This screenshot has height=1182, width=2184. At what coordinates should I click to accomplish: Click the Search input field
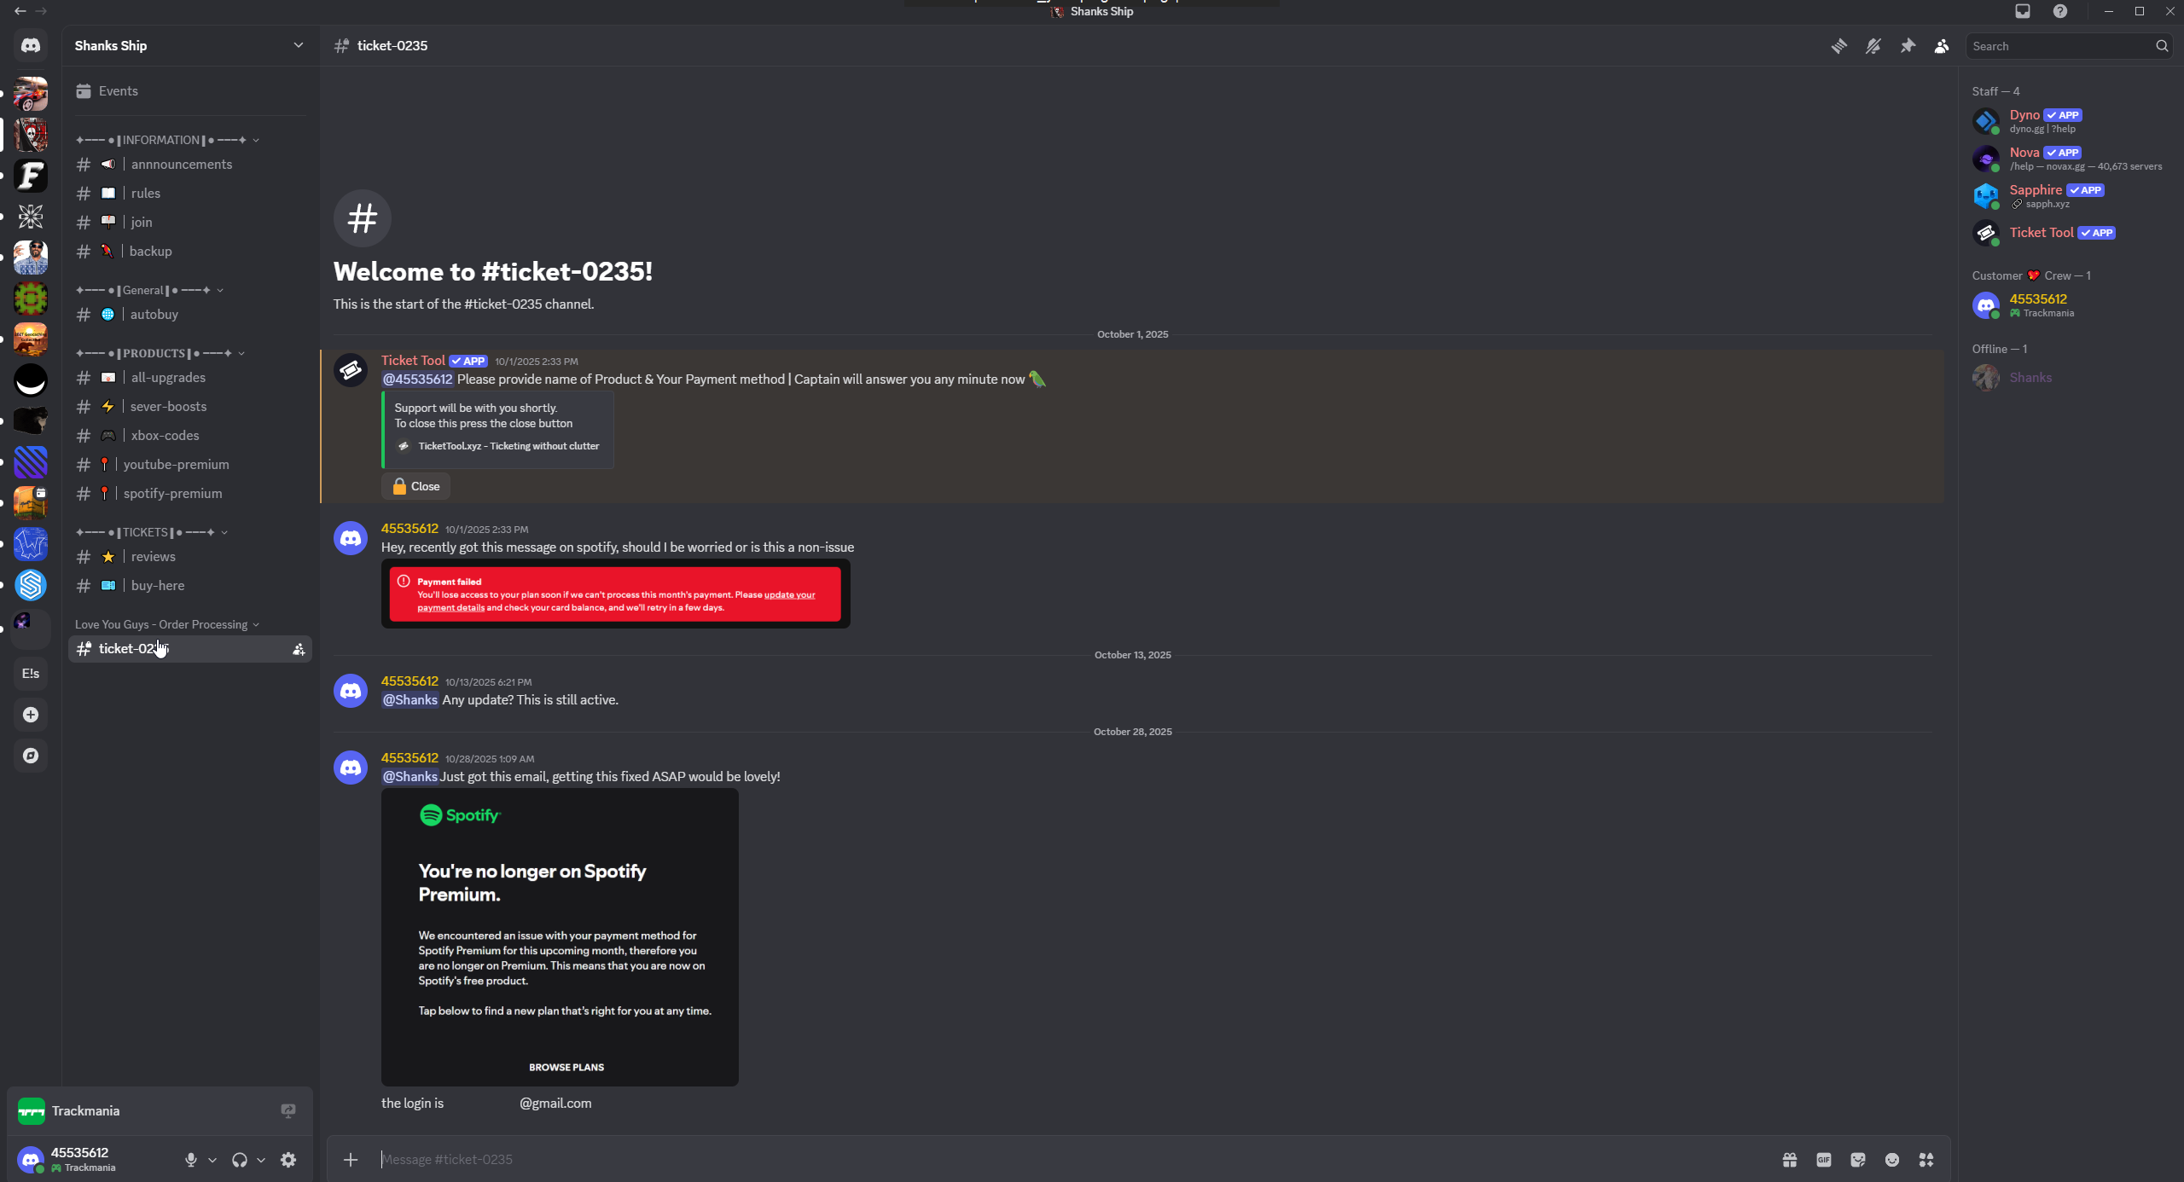2059,46
